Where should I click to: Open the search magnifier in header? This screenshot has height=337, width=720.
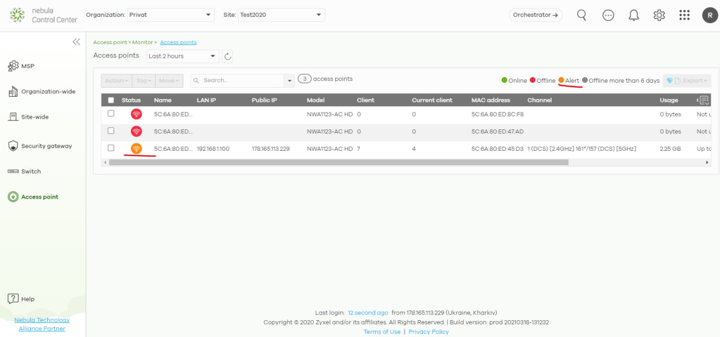pos(582,15)
